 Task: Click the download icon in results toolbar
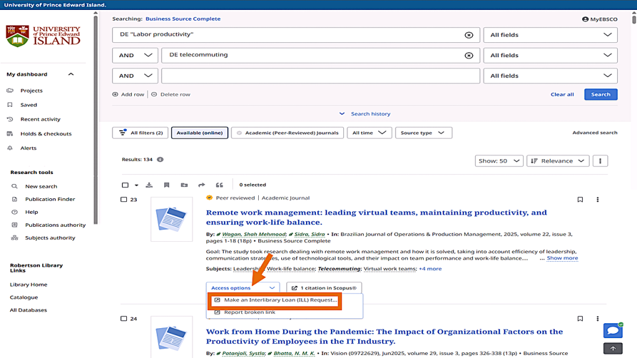click(149, 185)
